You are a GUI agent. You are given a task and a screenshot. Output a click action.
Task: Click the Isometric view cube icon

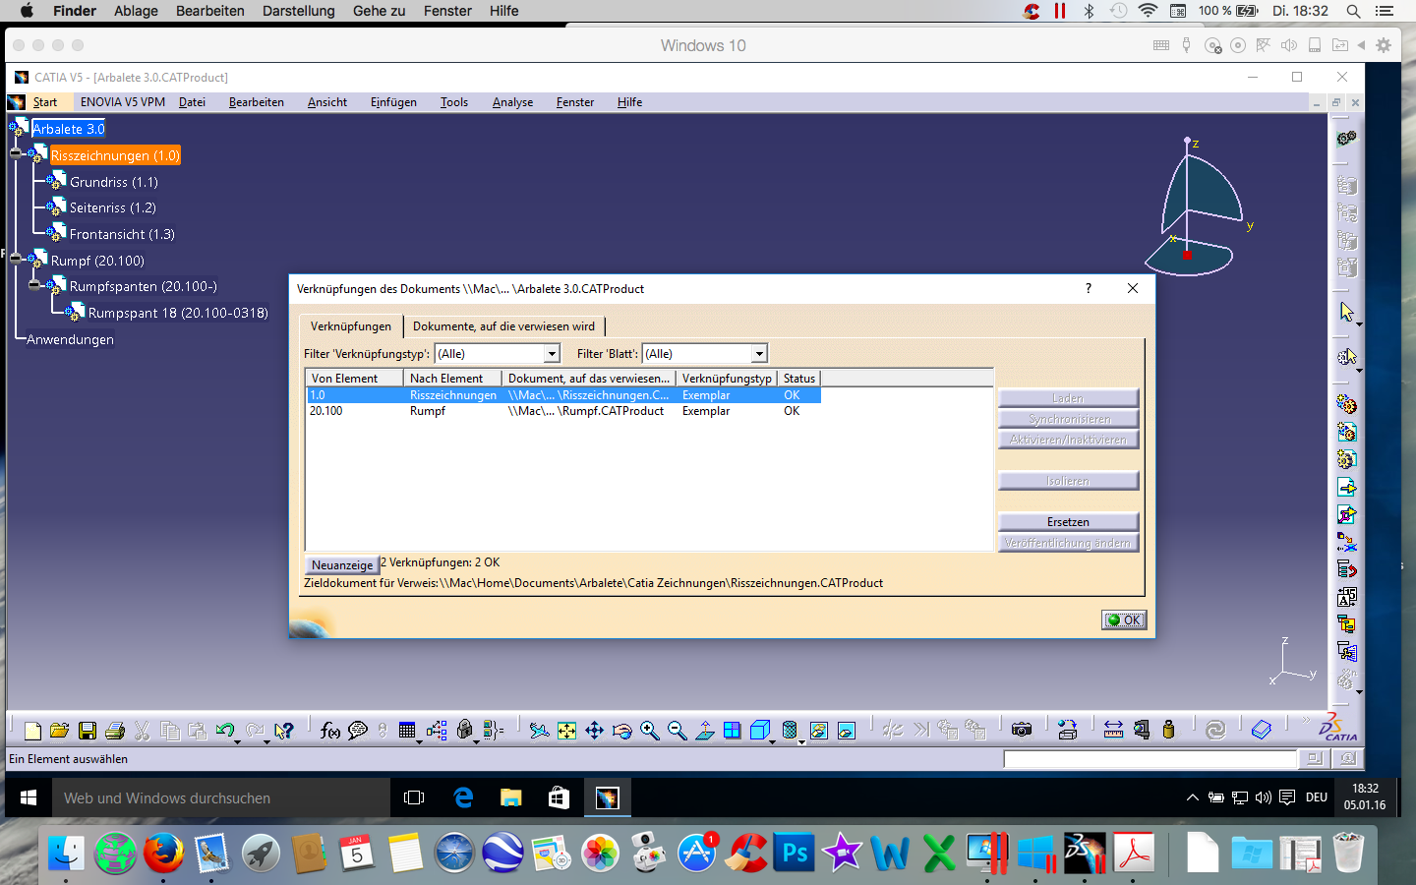(x=759, y=730)
